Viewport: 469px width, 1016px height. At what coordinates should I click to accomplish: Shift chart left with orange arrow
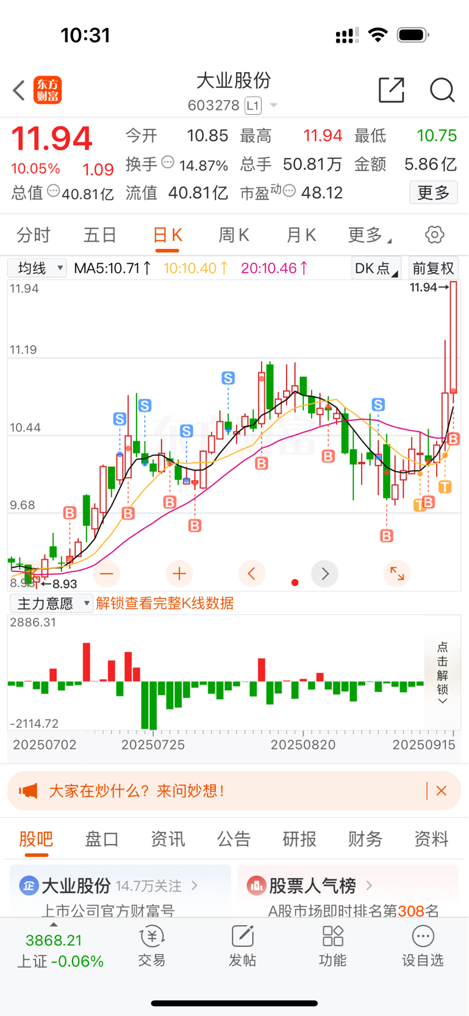(x=252, y=574)
